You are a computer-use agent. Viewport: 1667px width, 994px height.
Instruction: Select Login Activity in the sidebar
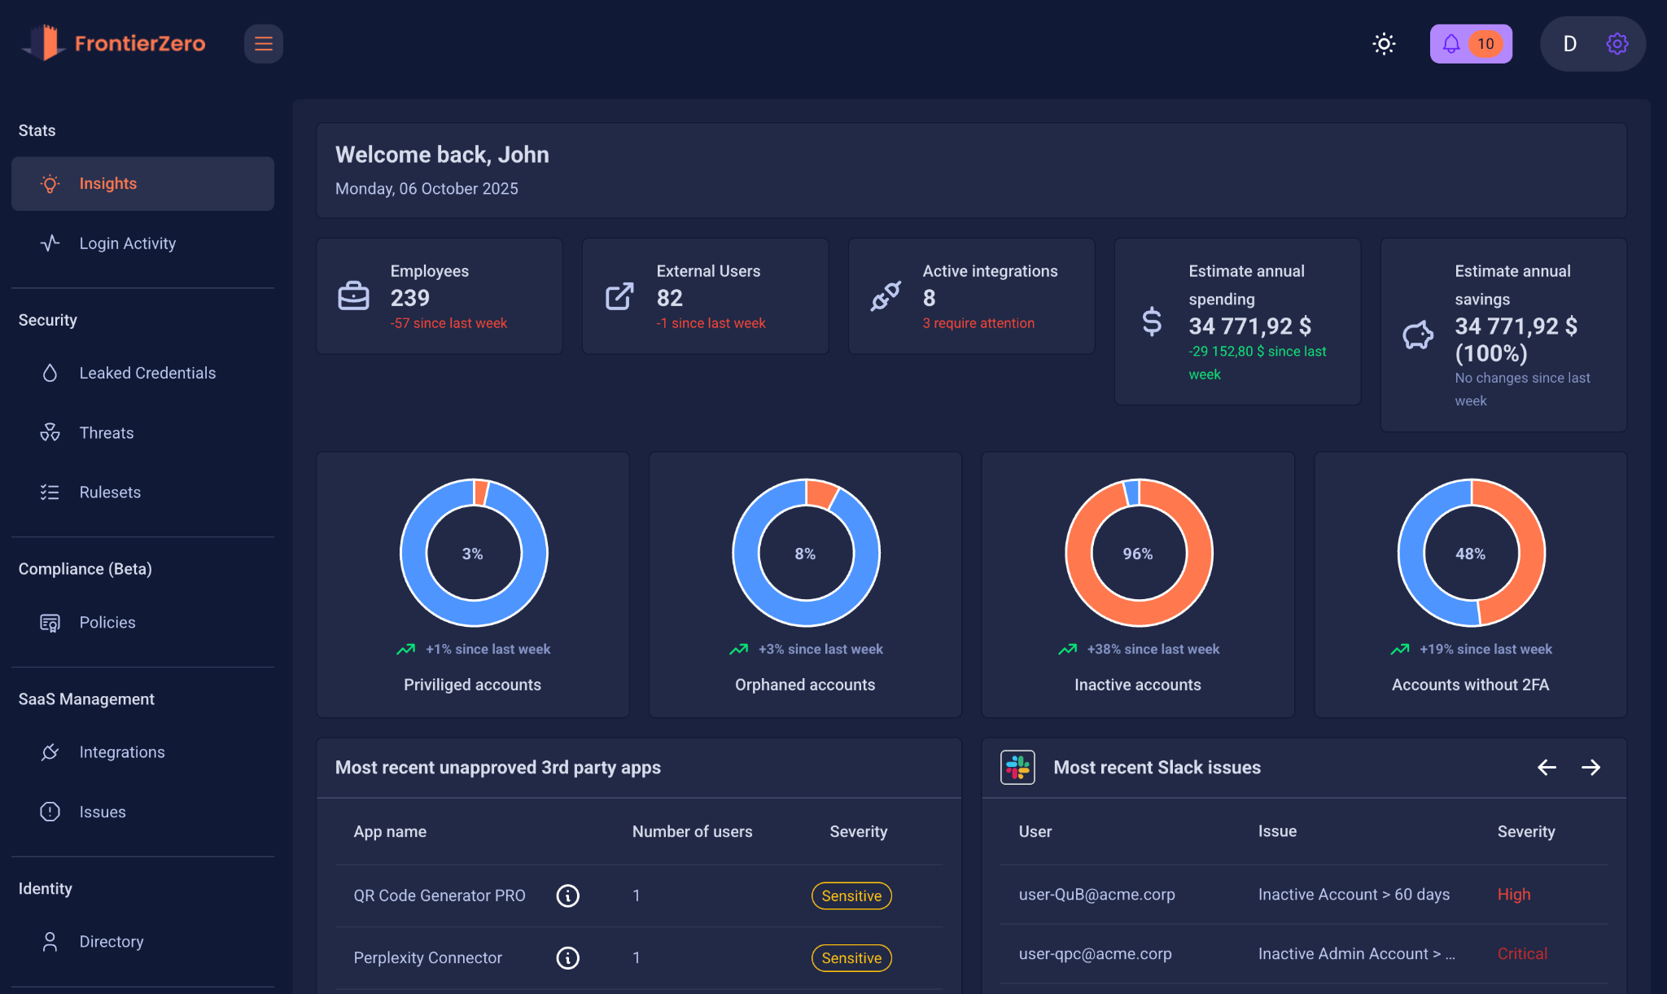(127, 243)
